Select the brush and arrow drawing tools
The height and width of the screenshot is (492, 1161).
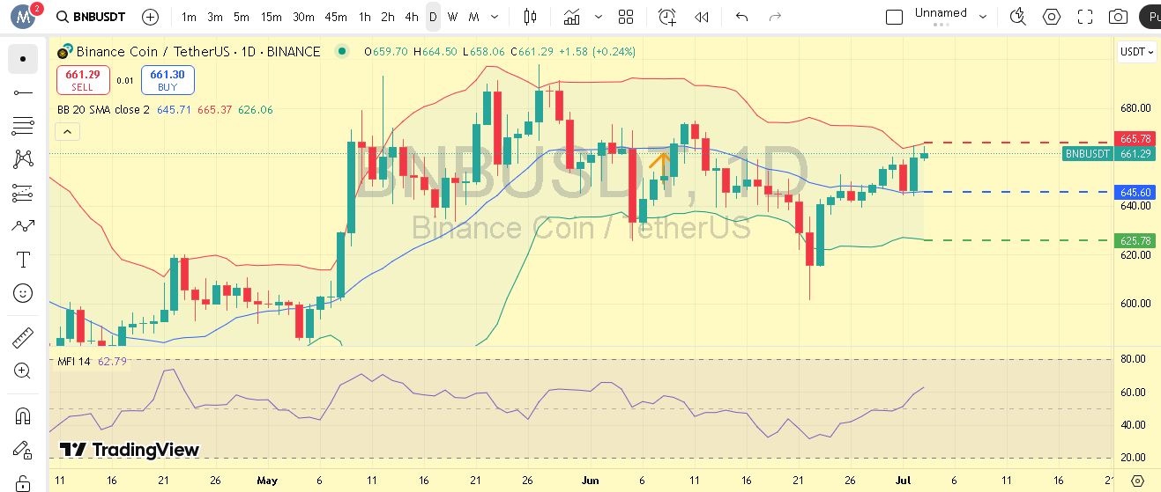(x=23, y=226)
